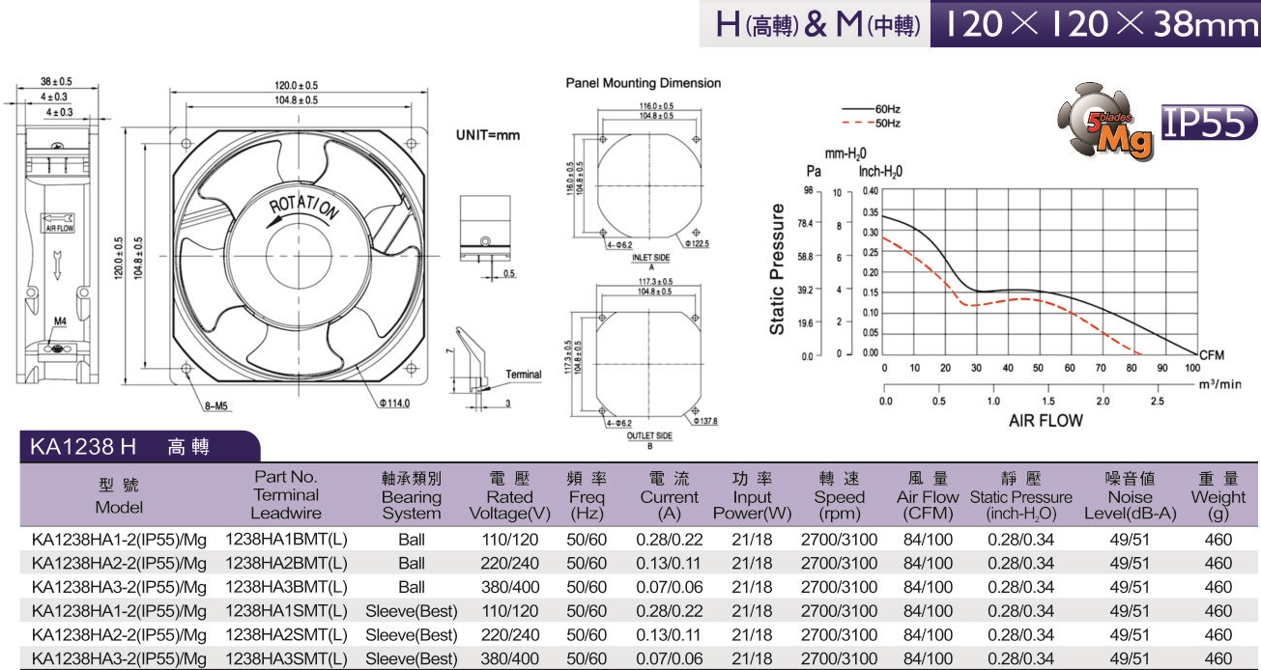Click the Noise Level(dB-A) column header
The image size is (1261, 670).
1130,496
